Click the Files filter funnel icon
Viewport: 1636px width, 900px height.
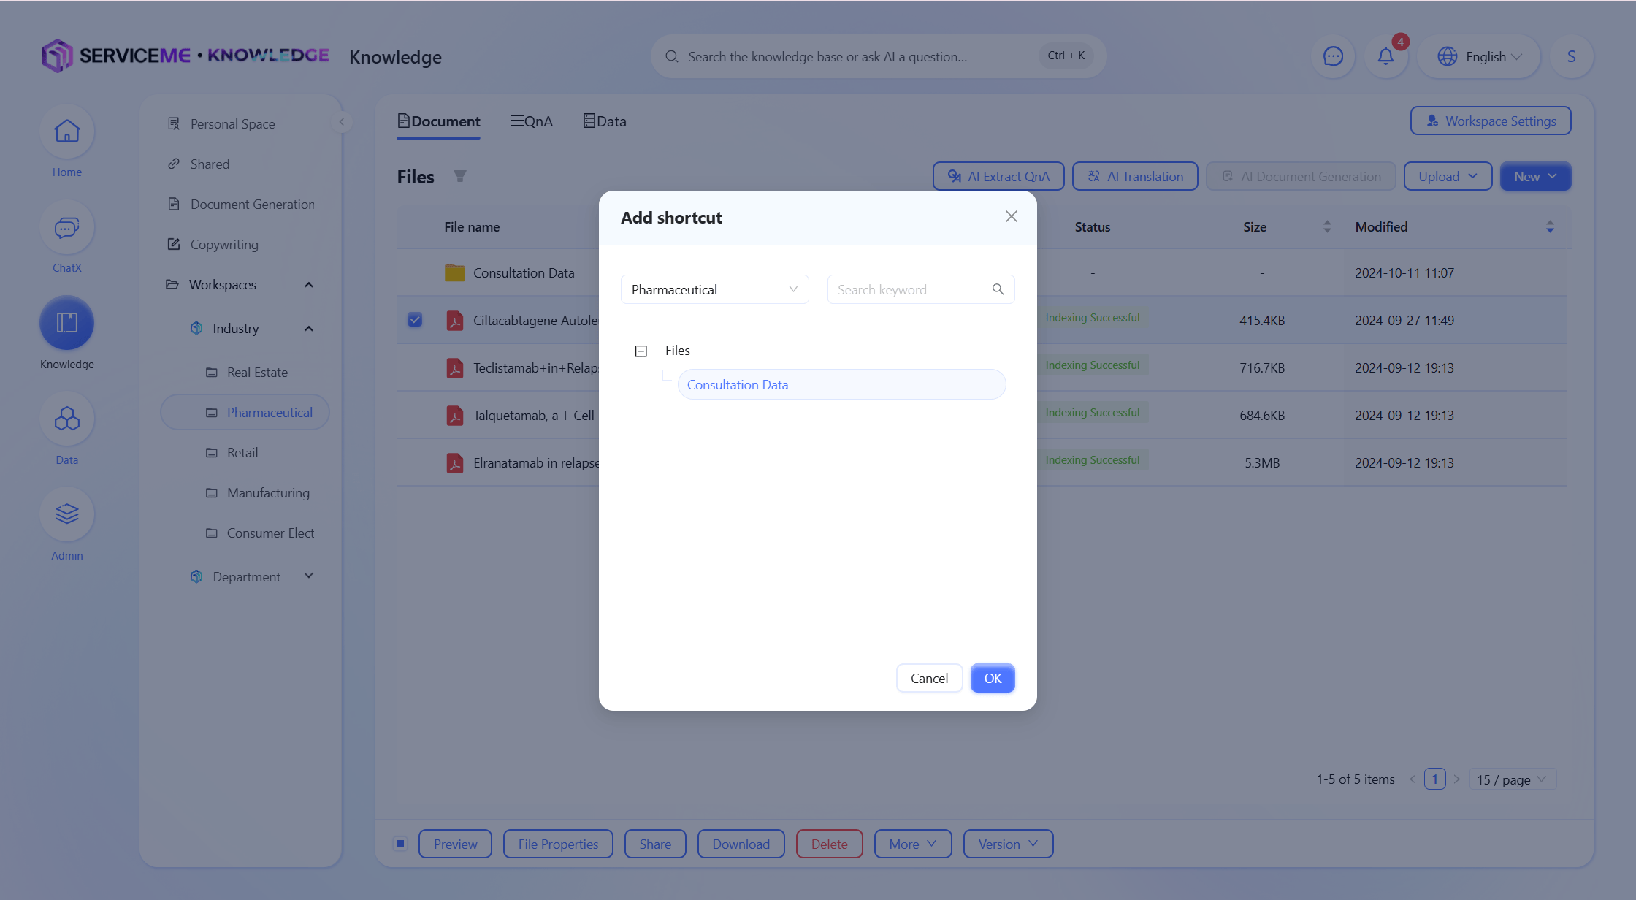(x=459, y=176)
